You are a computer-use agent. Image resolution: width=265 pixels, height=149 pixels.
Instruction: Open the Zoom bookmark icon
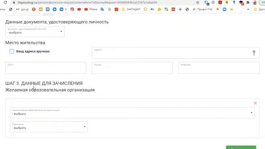pyautogui.click(x=224, y=10)
